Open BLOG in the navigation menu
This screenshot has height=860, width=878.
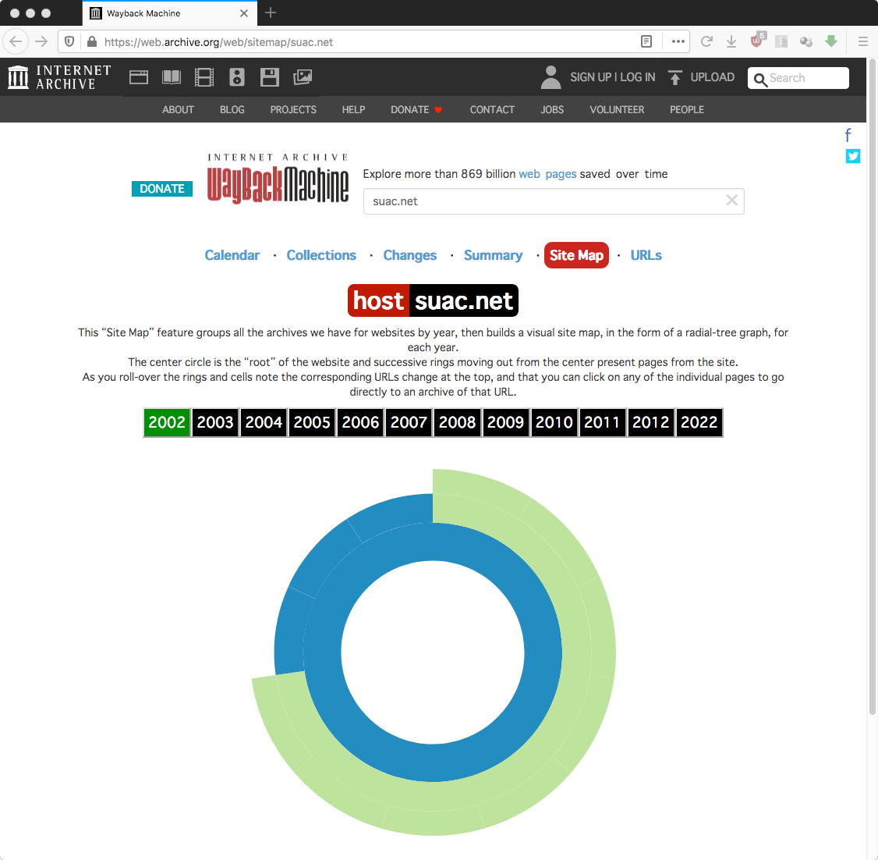(232, 110)
